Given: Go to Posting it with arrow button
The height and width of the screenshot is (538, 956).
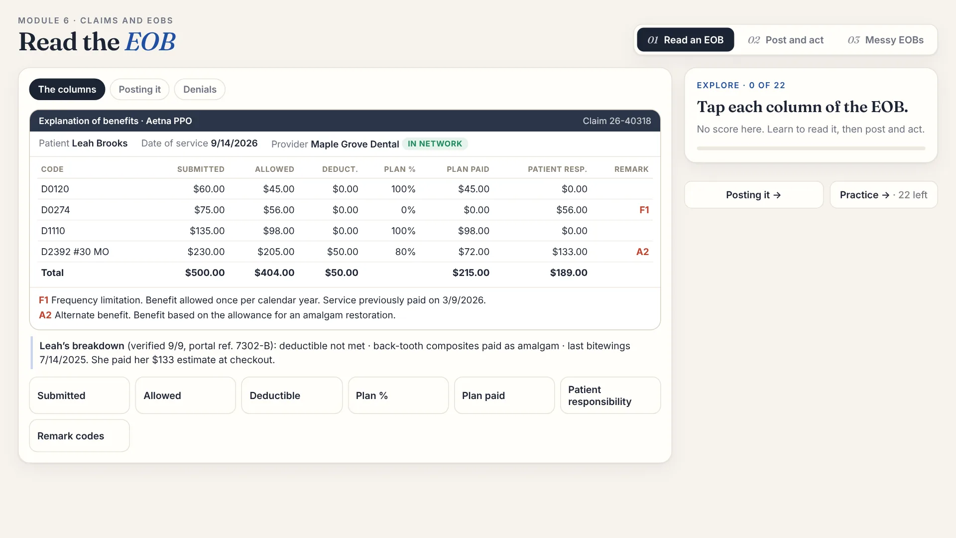Looking at the screenshot, I should tap(754, 195).
